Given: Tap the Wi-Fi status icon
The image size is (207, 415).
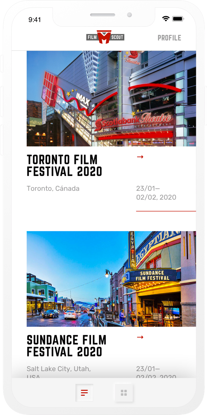Looking at the screenshot, I should coord(166,19).
